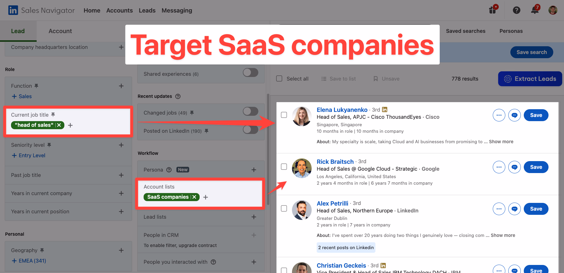Open Messaging in top navigation
Screen dimensions: 564x273
177,10
